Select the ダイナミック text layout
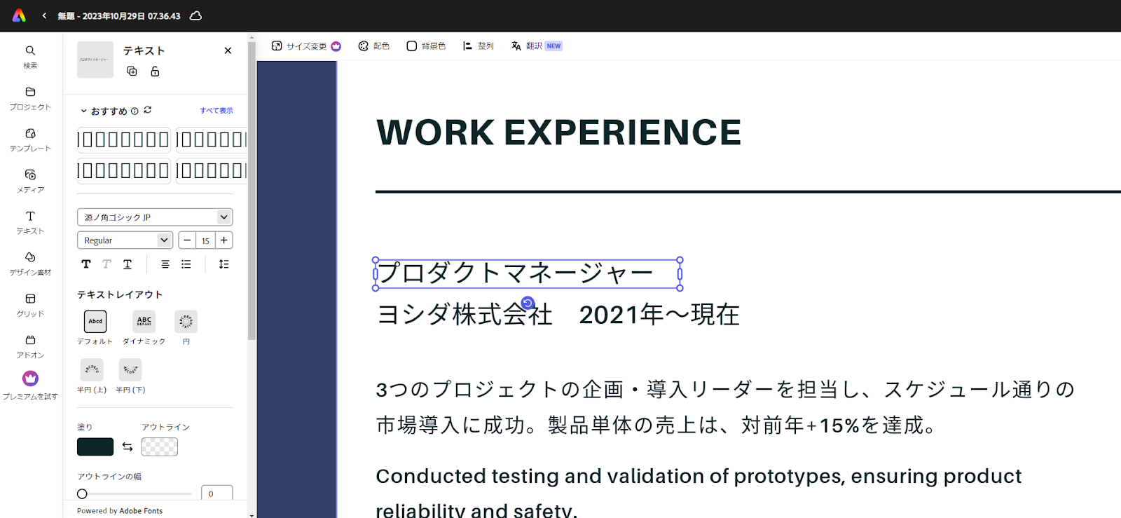1121x518 pixels. click(x=144, y=322)
